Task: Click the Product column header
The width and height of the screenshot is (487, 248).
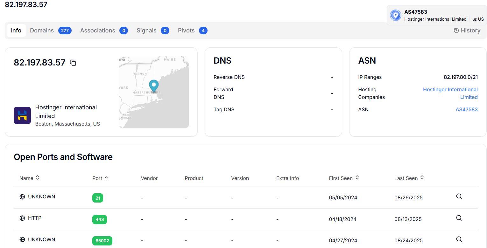Action: (194, 178)
